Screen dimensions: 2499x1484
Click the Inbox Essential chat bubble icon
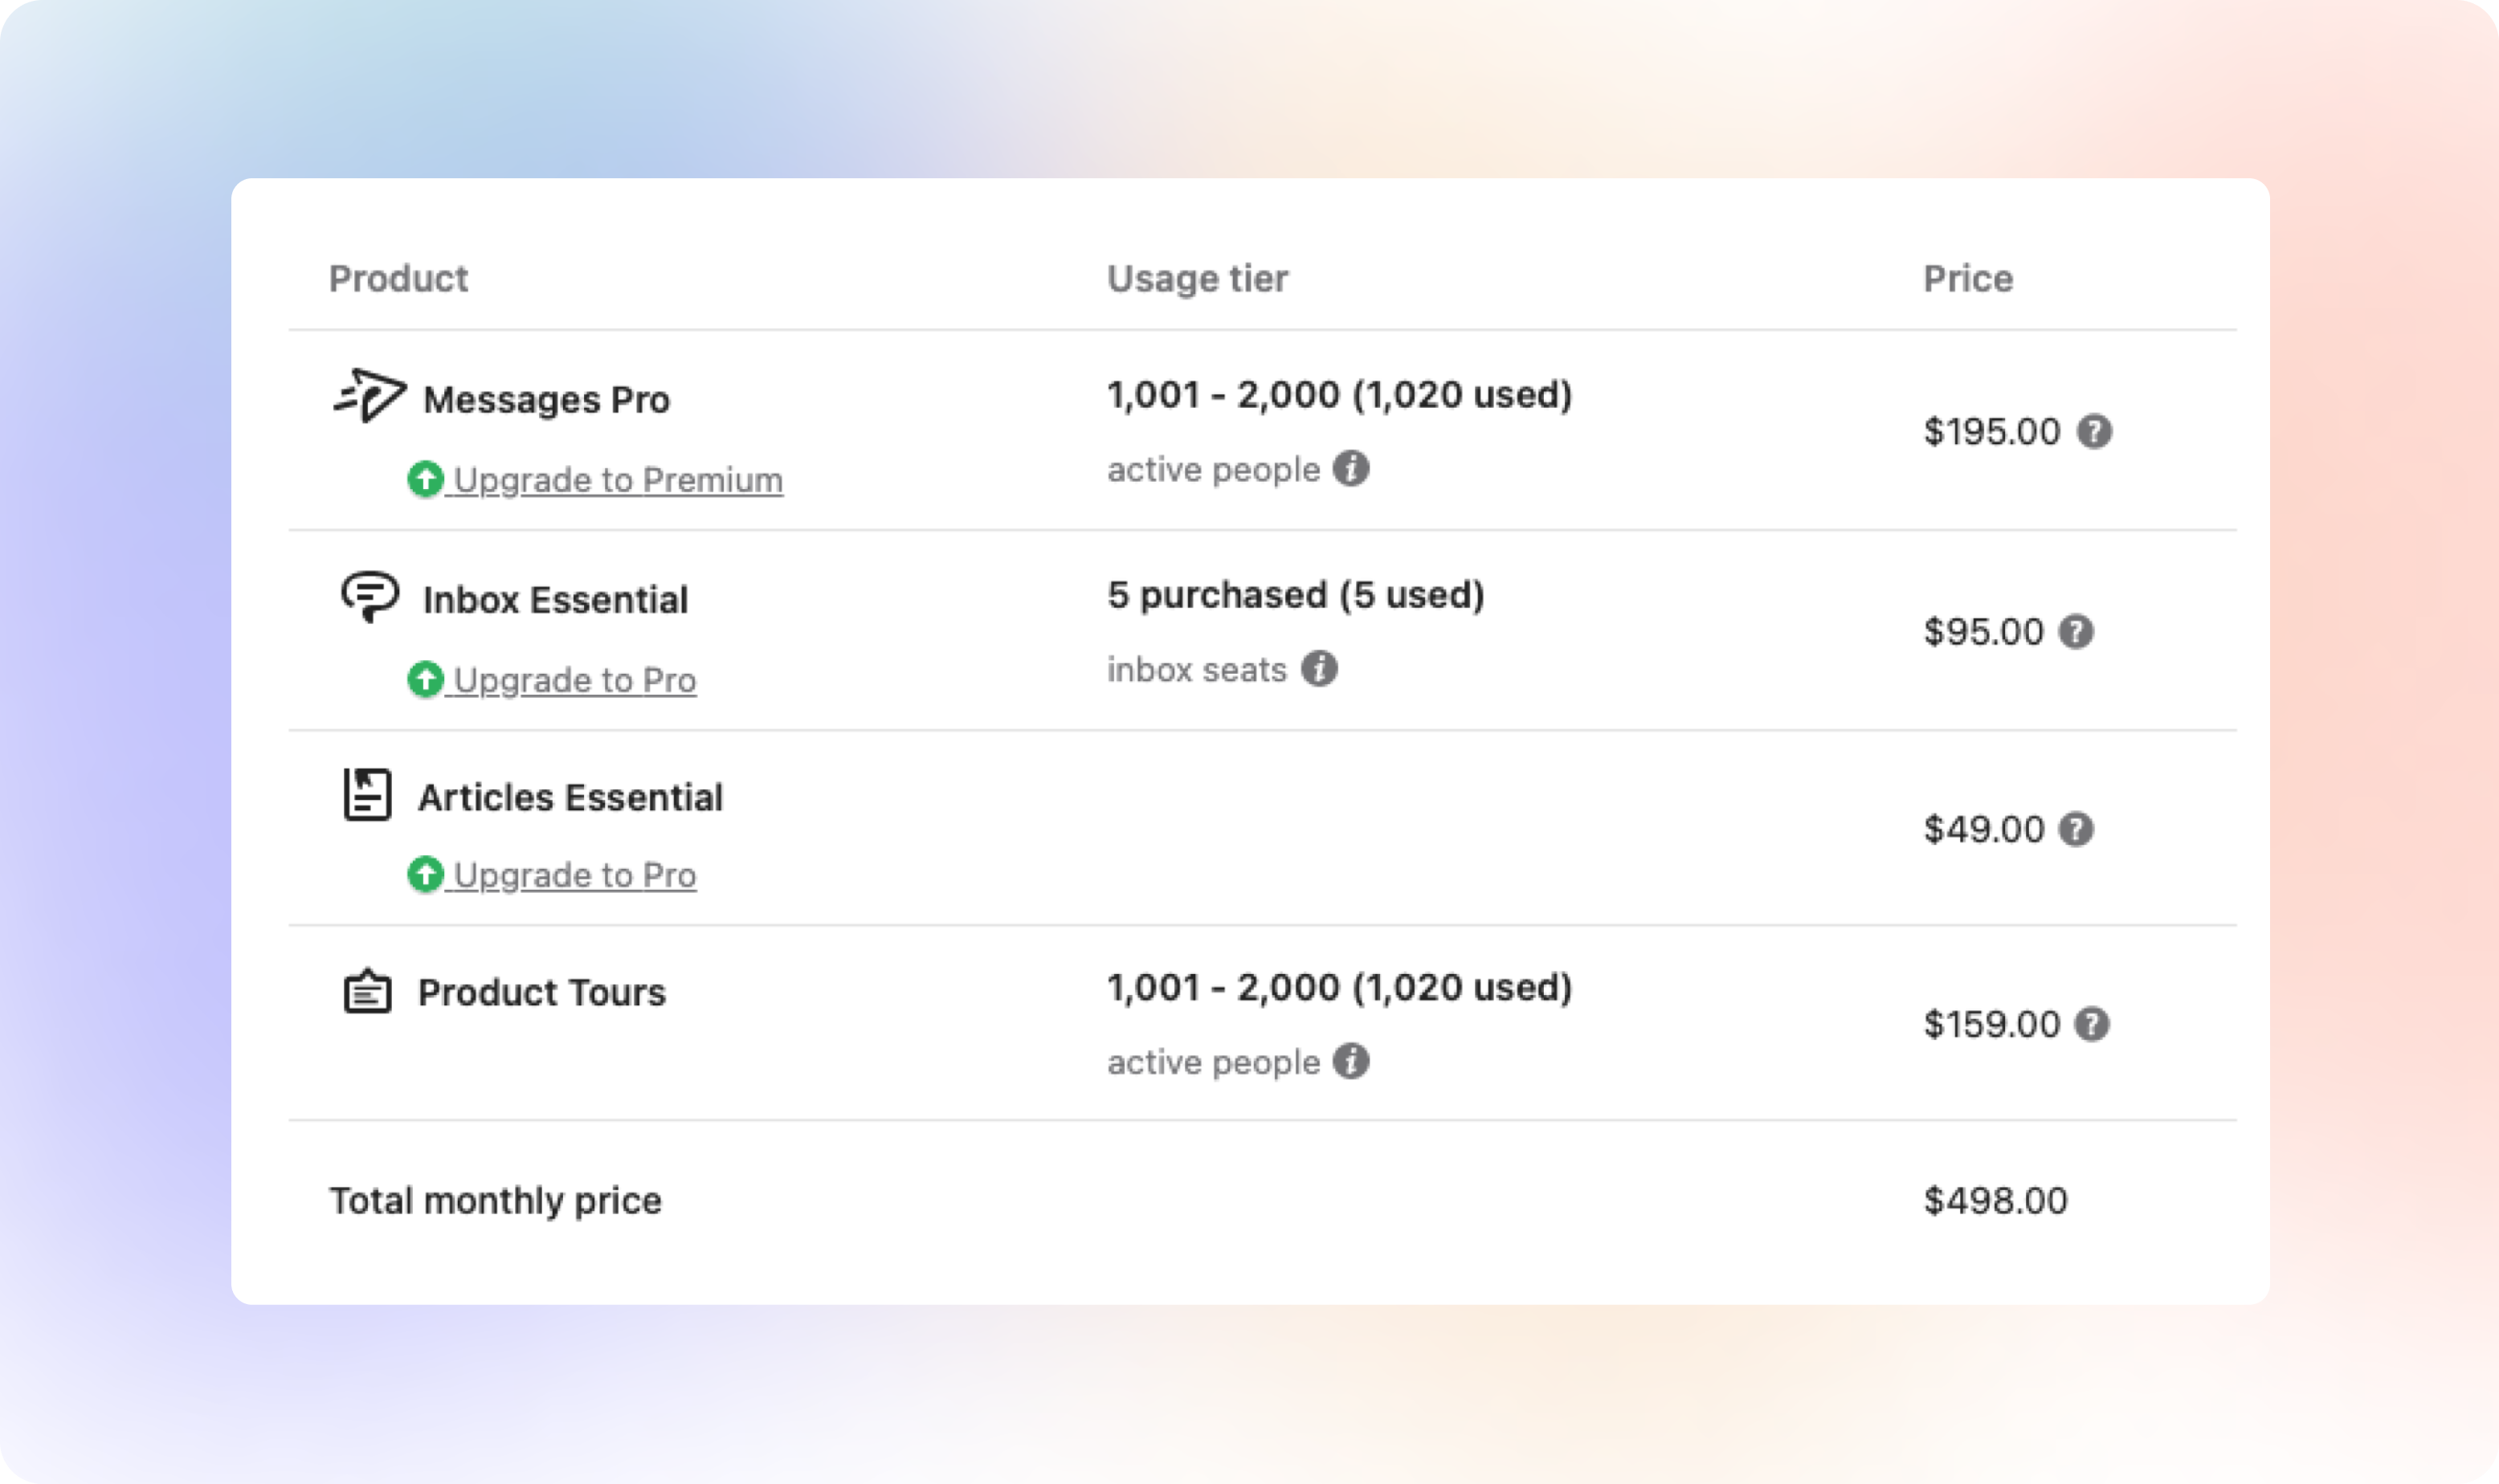point(370,597)
